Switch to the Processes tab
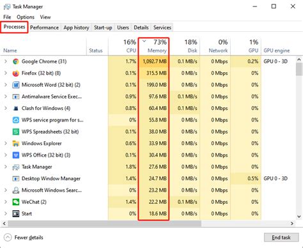 click(x=14, y=27)
